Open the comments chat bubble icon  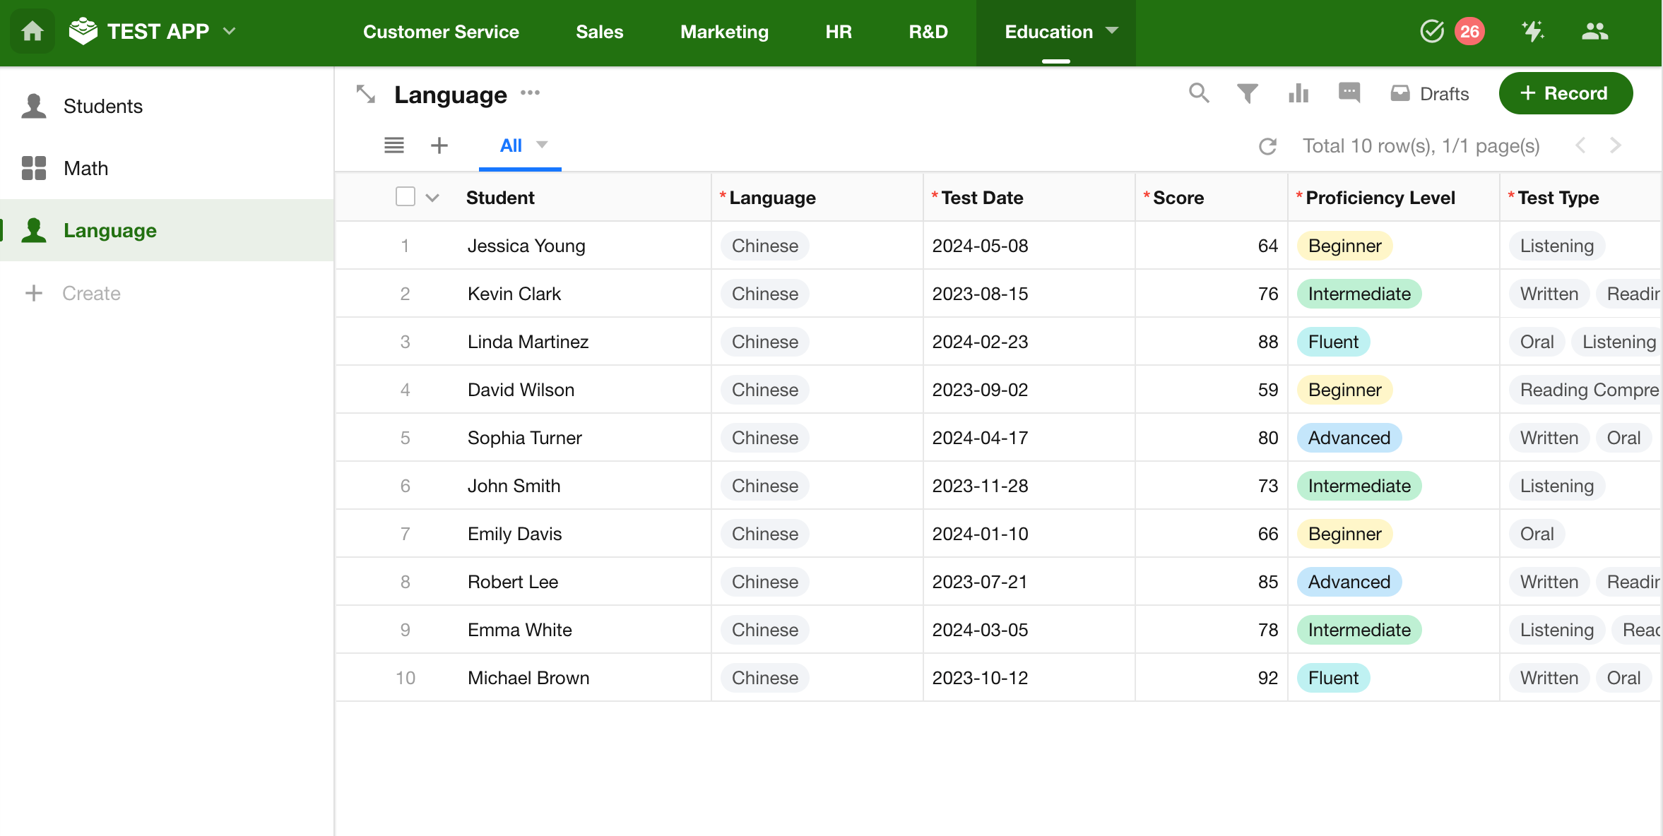(x=1349, y=92)
